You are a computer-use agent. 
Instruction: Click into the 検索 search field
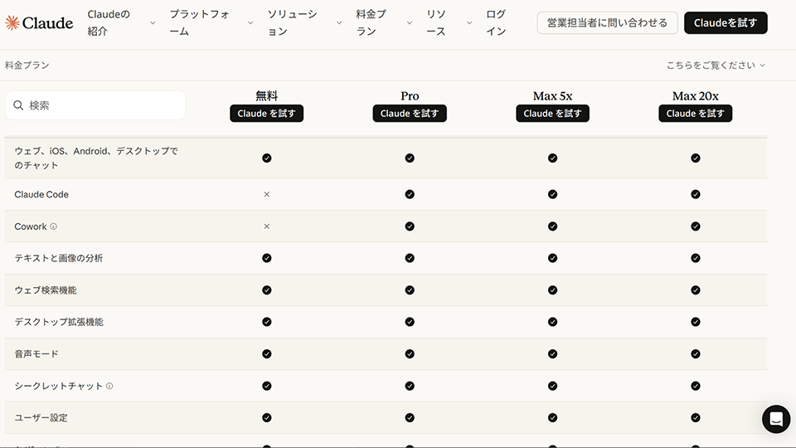tap(95, 105)
